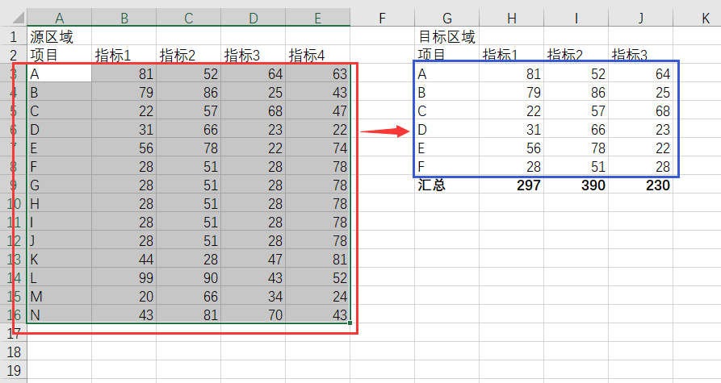The width and height of the screenshot is (721, 383).
Task: Click item cell H in source table
Action: click(x=59, y=203)
